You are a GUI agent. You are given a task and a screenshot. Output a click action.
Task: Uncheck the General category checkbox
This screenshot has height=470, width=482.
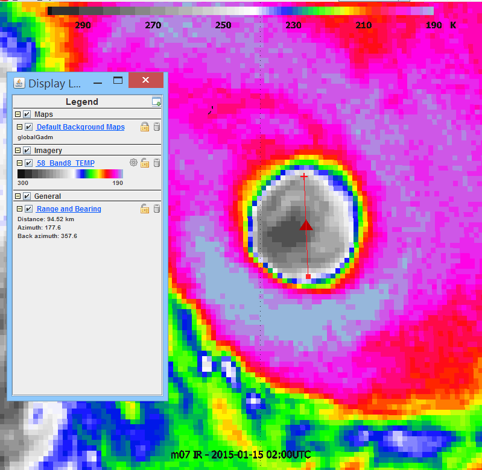pyautogui.click(x=27, y=196)
